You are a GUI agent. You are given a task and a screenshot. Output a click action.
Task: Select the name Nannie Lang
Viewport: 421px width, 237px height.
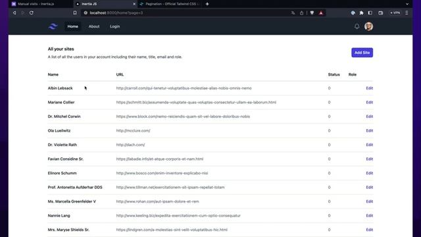point(59,215)
